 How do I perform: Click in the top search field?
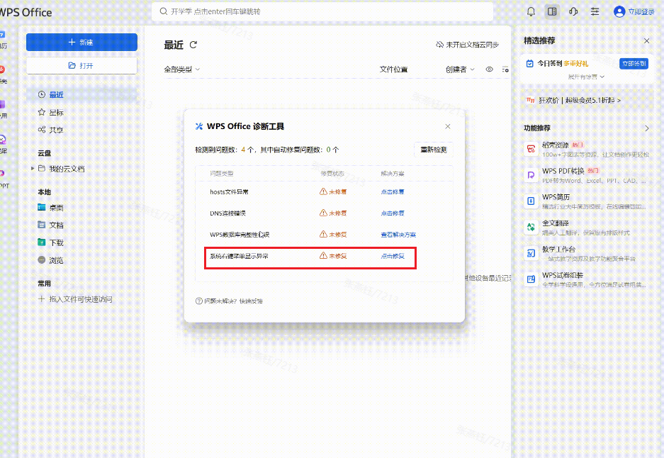(322, 11)
